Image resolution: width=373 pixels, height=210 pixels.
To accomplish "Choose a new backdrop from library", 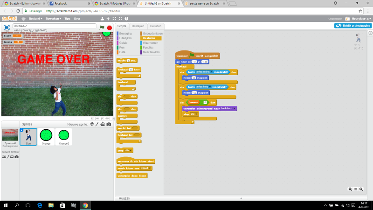I will 4,157.
